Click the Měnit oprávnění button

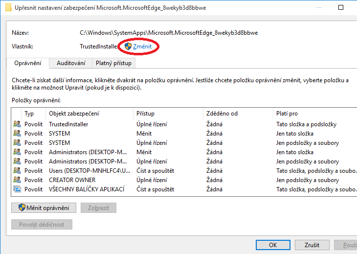[x=44, y=208]
